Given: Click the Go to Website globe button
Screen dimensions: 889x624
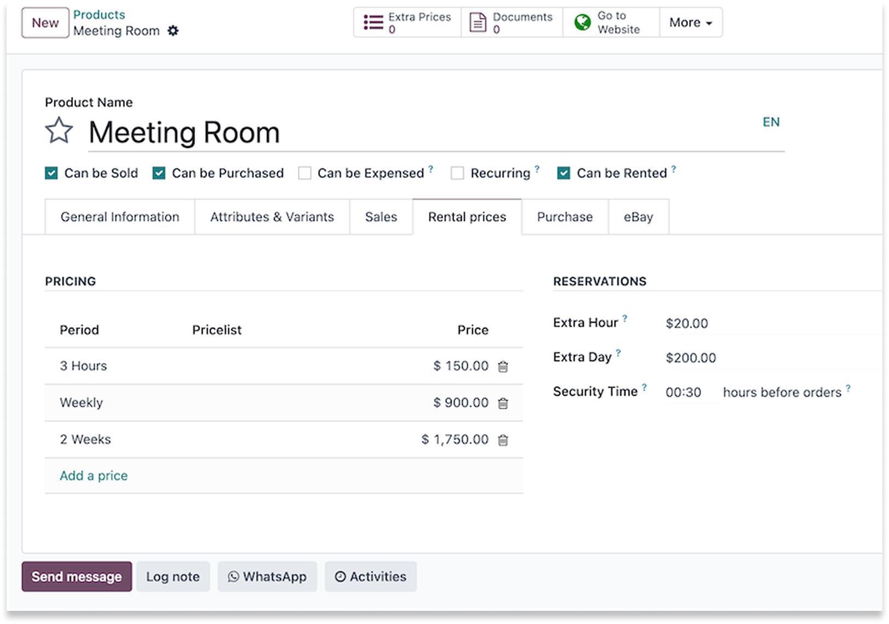Looking at the screenshot, I should 611,22.
